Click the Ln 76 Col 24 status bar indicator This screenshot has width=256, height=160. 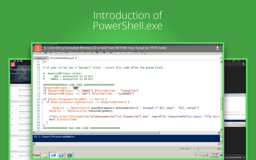click(185, 148)
